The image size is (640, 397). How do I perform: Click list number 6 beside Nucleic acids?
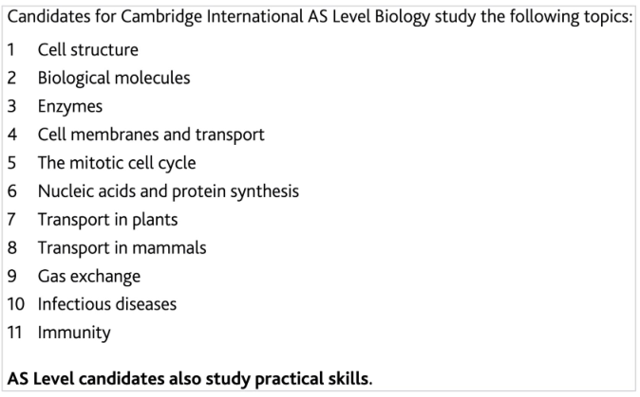click(x=11, y=191)
